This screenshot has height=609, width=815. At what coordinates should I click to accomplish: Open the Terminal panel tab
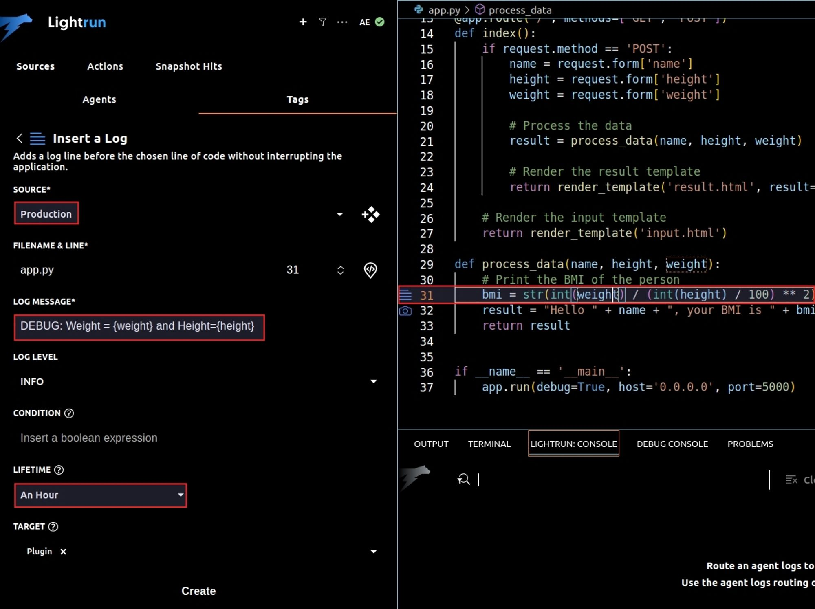(489, 444)
